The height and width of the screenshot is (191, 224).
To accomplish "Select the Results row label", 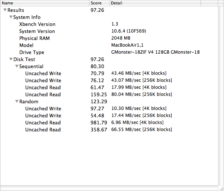I will pos(16,10).
